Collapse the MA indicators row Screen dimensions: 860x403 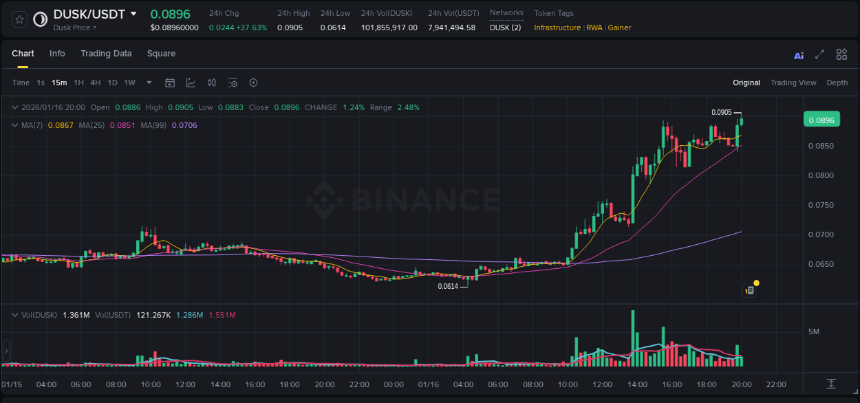coord(14,124)
